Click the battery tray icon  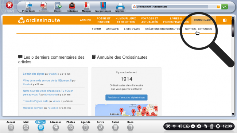pyautogui.click(x=186, y=126)
